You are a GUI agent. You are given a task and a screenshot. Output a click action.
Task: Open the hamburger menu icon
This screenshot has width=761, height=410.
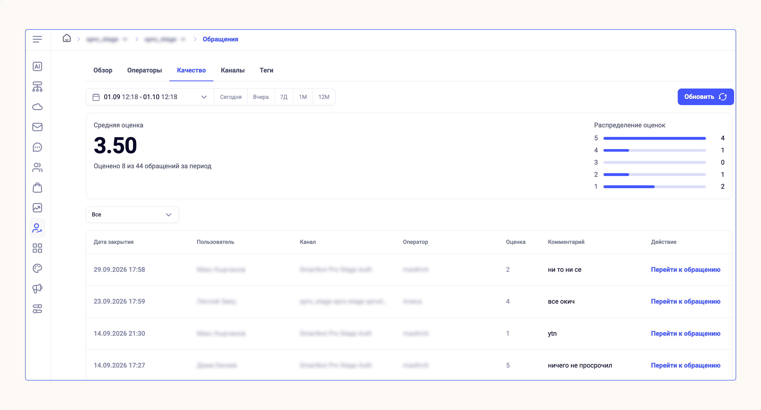pyautogui.click(x=37, y=39)
